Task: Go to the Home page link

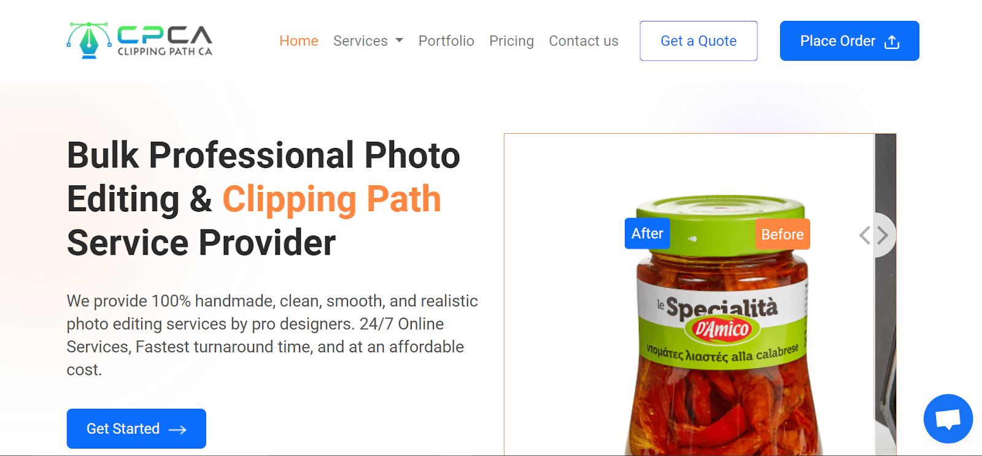Action: (299, 41)
